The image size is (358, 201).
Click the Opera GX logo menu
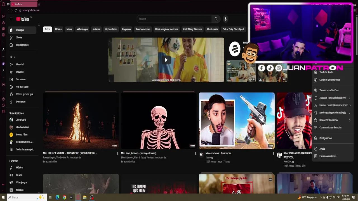click(x=3, y=4)
